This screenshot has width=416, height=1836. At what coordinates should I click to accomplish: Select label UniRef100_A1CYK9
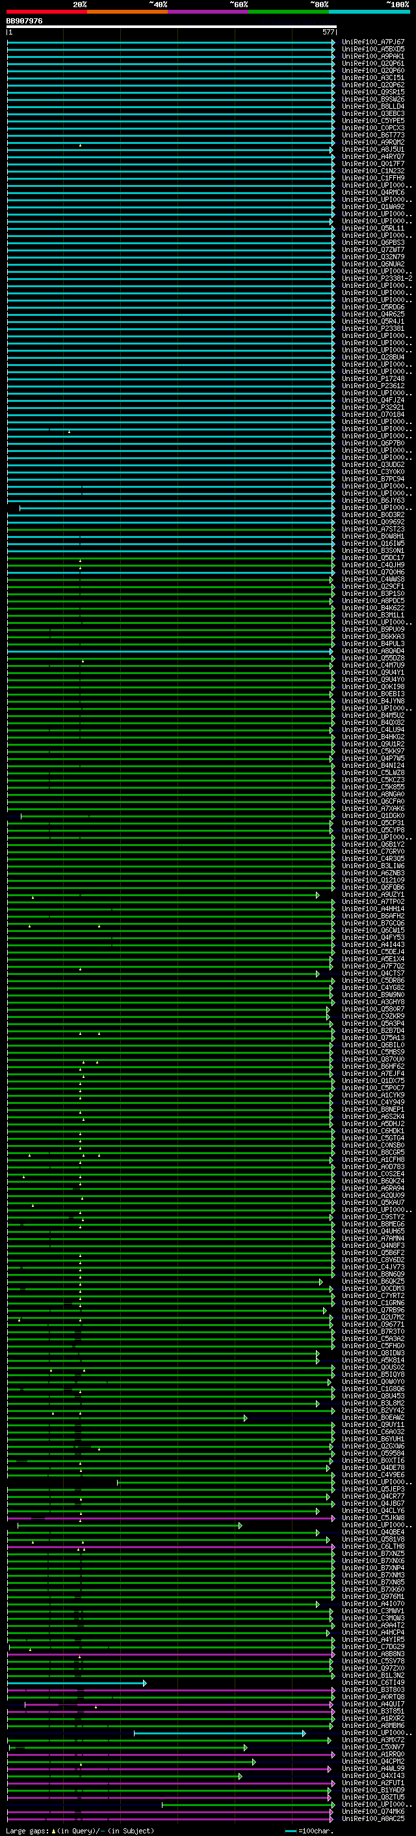point(372,1095)
